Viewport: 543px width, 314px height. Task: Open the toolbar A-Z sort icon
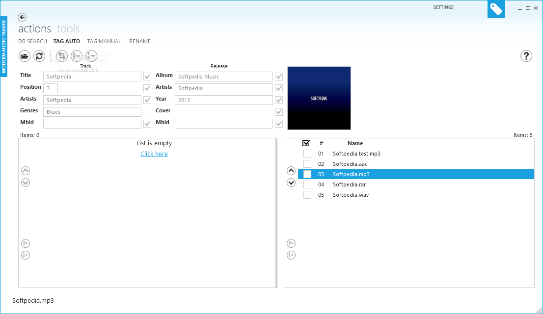77,56
